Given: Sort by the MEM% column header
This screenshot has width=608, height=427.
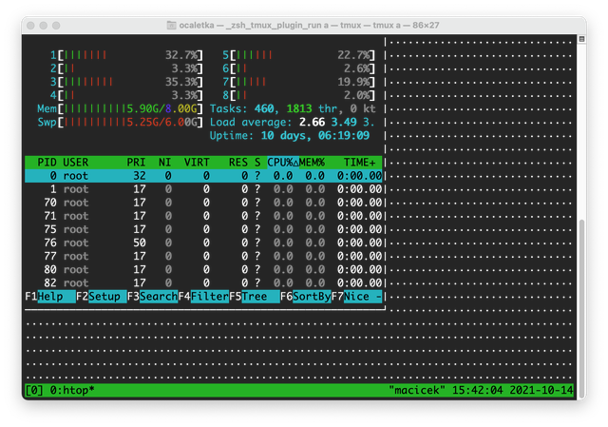Looking at the screenshot, I should (312, 163).
